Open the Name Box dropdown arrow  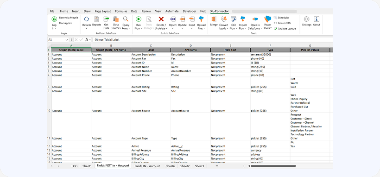67,39
